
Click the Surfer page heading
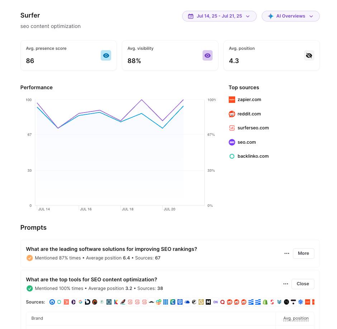(x=30, y=15)
